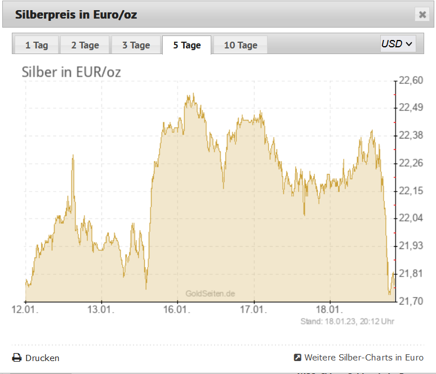Switch to the 2 Tage tab
Viewport: 436px width, 374px height.
[x=85, y=44]
